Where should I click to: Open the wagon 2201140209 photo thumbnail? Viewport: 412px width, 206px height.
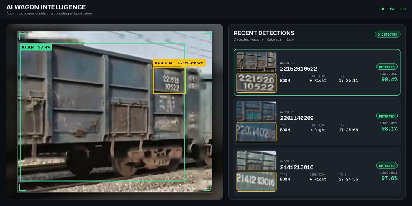[256, 111]
